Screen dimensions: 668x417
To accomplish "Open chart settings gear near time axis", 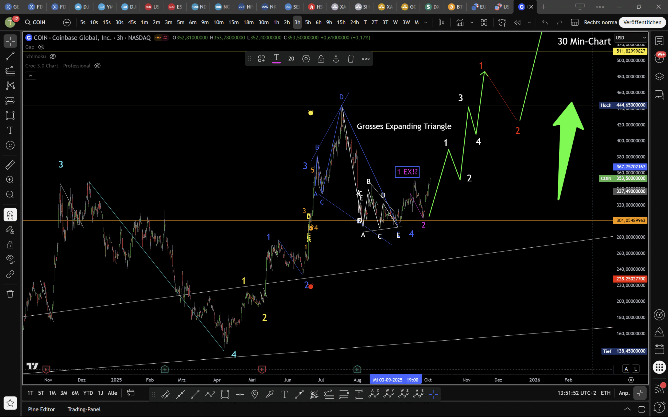I will coord(631,380).
